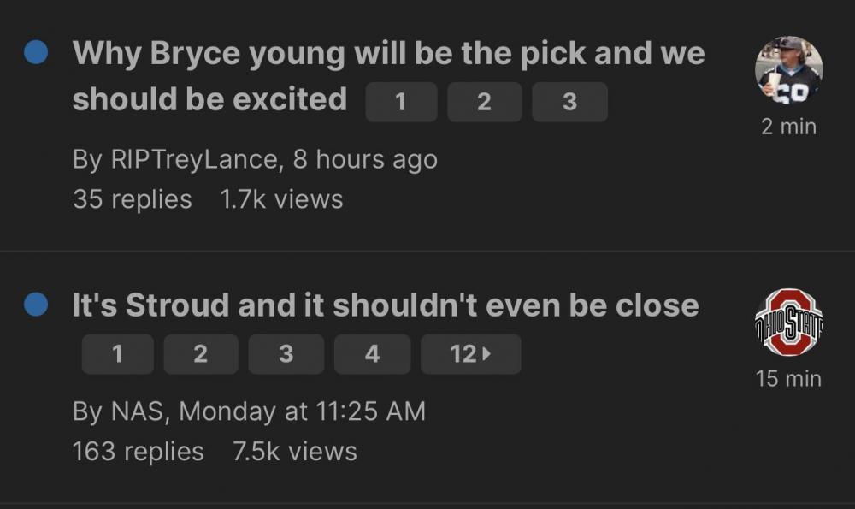Image resolution: width=855 pixels, height=509 pixels.
Task: Go to page 3 of Stroud topic
Action: coord(286,354)
